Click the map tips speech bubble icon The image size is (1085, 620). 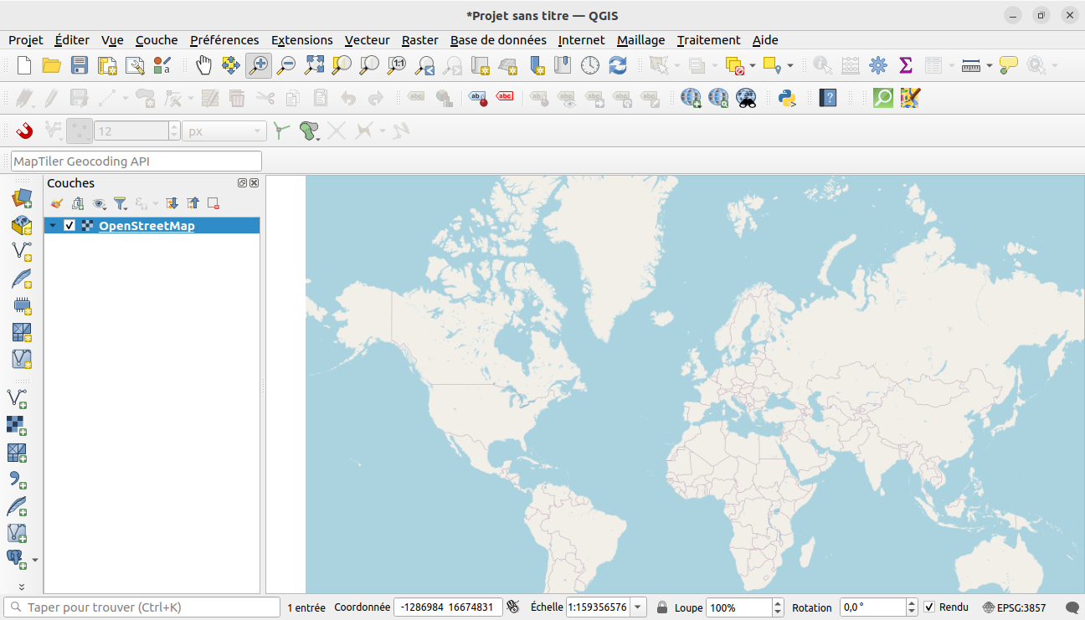point(1008,65)
